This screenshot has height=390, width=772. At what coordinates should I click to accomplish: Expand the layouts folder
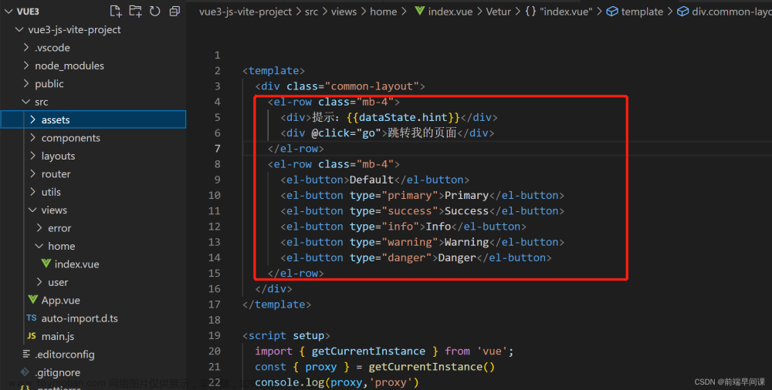32,156
